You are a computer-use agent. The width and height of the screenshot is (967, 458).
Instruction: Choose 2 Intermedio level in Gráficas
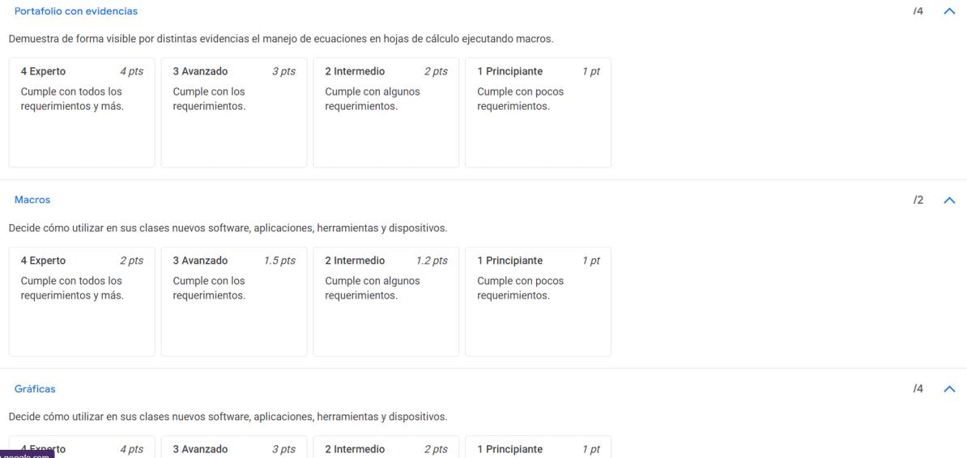386,448
